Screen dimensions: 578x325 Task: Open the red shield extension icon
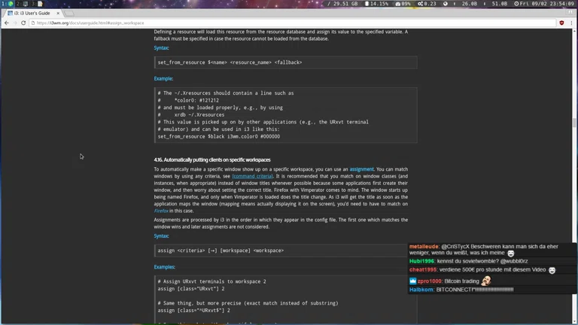click(561, 23)
